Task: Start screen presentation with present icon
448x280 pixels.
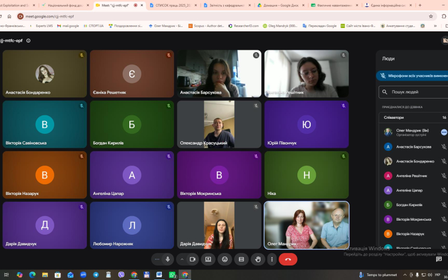Action: pos(208,259)
